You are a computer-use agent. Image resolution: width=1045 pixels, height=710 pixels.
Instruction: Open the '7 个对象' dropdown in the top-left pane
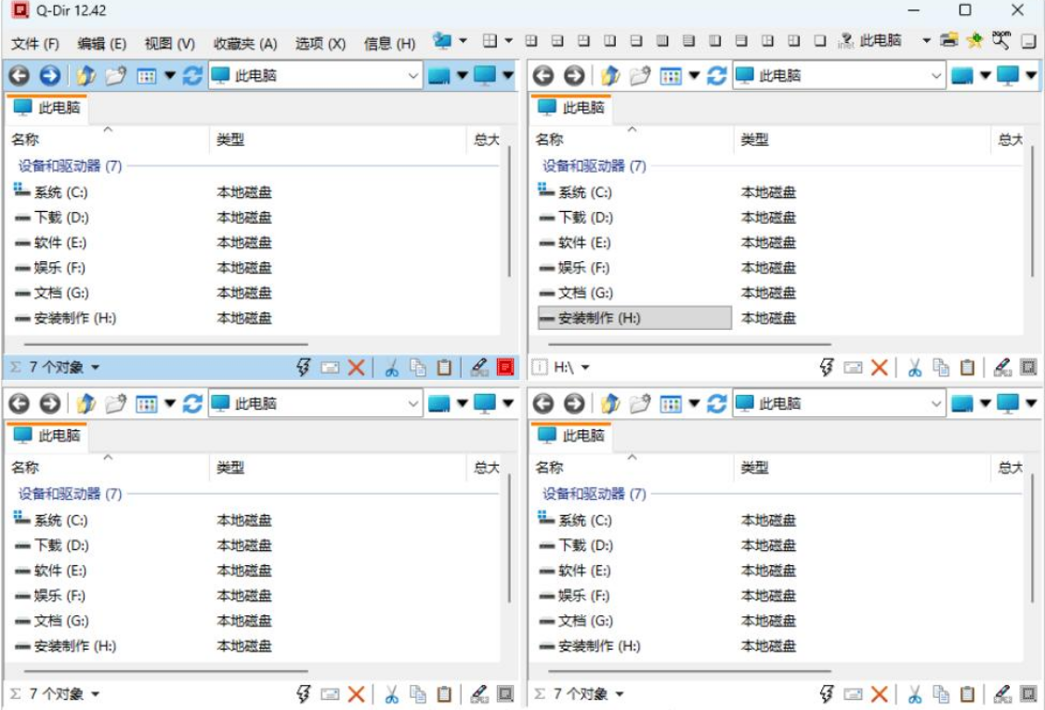[96, 367]
